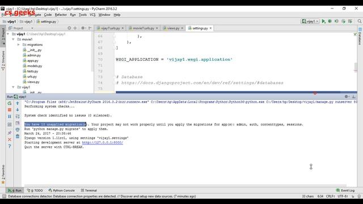The width and height of the screenshot is (363, 204).
Task: Toggle scroll to end of console
Action: pyautogui.click(x=18, y=123)
